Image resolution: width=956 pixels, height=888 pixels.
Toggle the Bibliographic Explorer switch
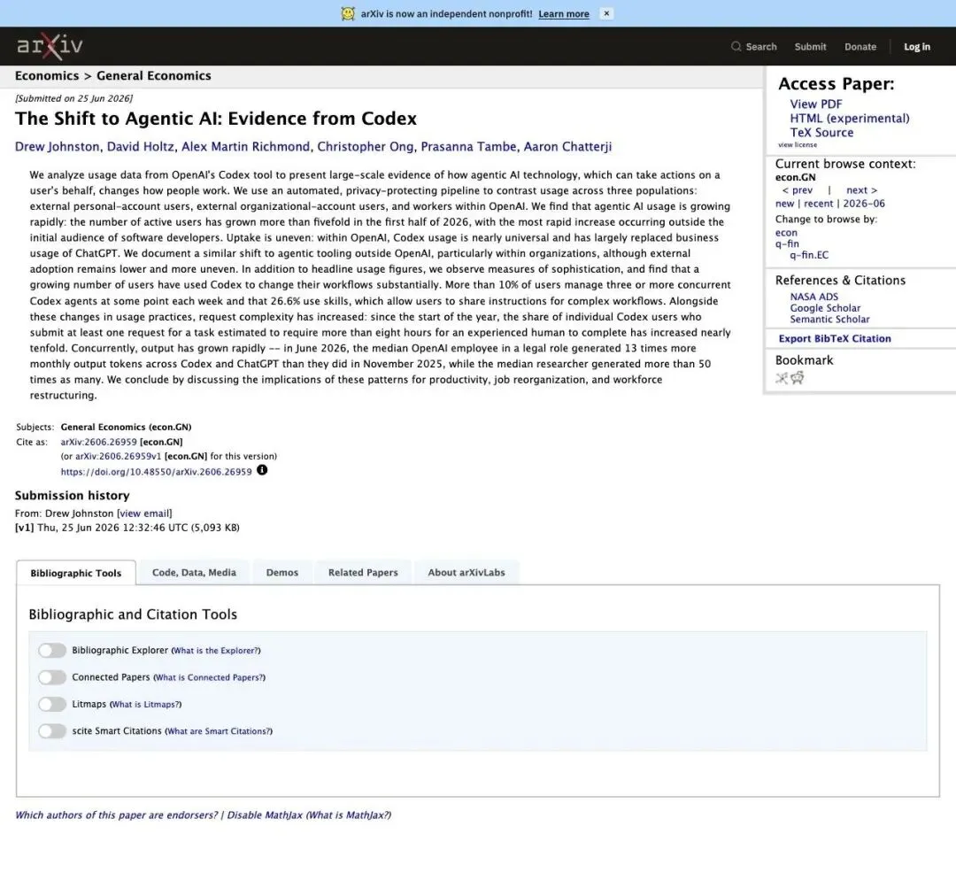point(52,650)
